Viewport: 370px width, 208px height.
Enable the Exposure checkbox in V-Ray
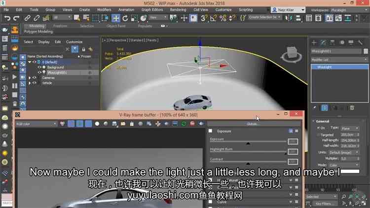(x=211, y=131)
